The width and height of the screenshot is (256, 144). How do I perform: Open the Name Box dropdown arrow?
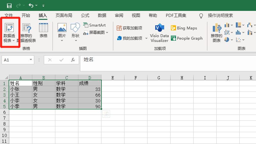pyautogui.click(x=31, y=60)
